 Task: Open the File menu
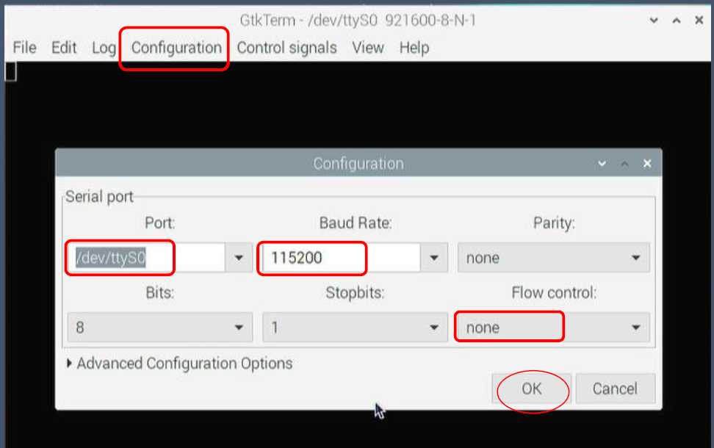pyautogui.click(x=24, y=48)
